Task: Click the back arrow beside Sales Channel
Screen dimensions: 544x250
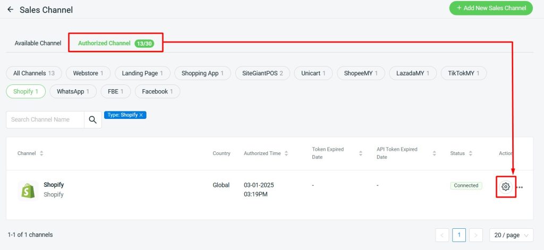Action: (10, 10)
